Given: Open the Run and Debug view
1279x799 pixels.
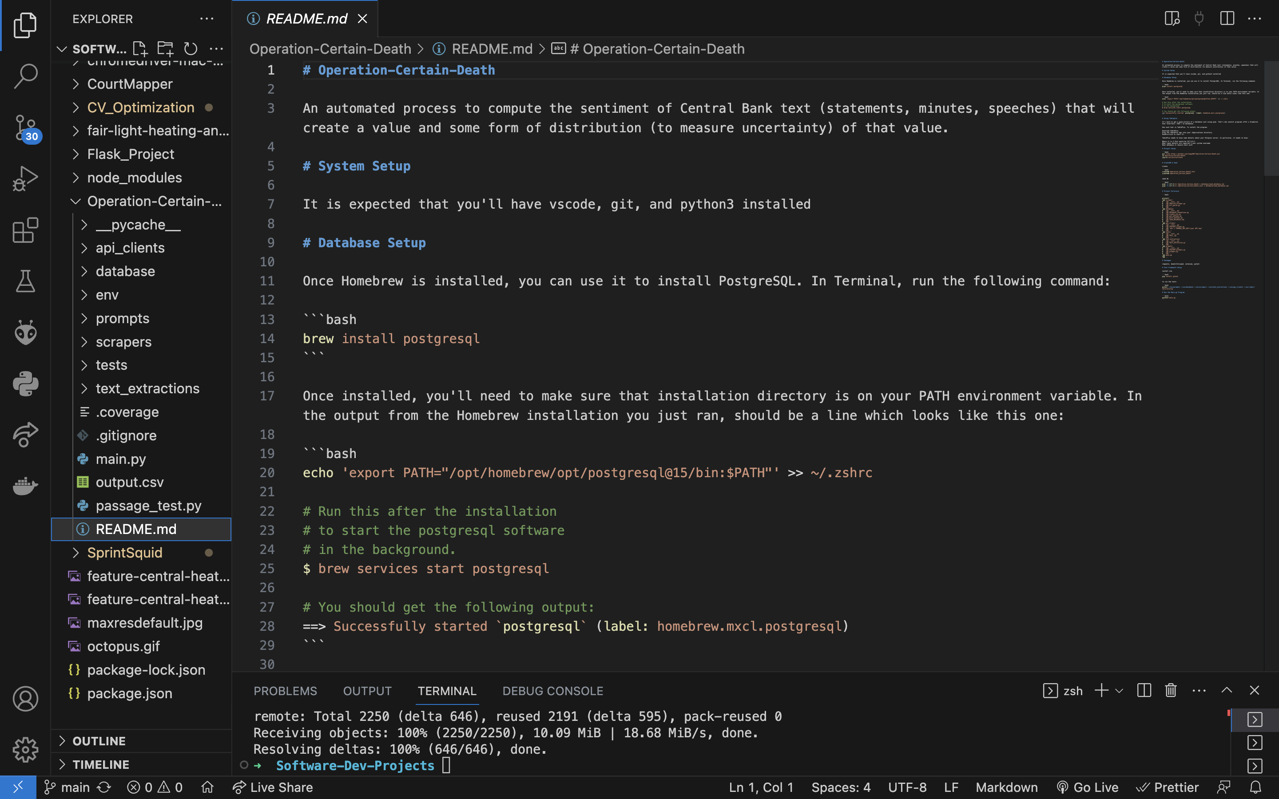Looking at the screenshot, I should point(25,178).
